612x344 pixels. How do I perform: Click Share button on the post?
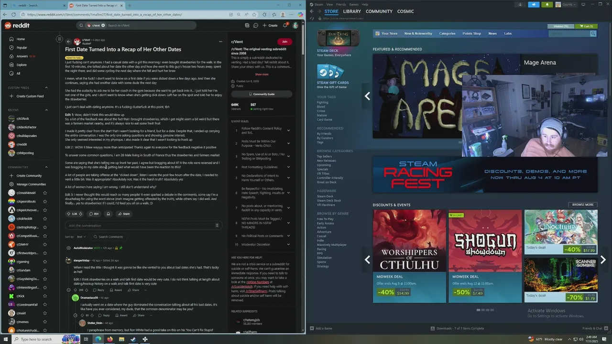coord(123,214)
